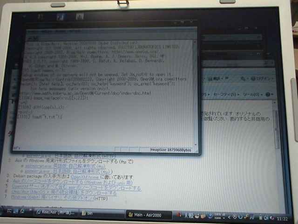The height and width of the screenshot is (224, 298).
Task: Open the Asir source code download link
Action: [x=73, y=182]
